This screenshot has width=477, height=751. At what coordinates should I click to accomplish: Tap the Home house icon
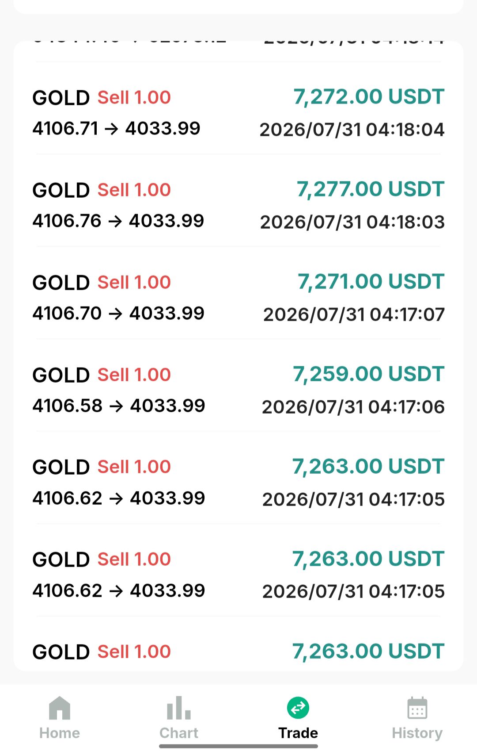[60, 708]
